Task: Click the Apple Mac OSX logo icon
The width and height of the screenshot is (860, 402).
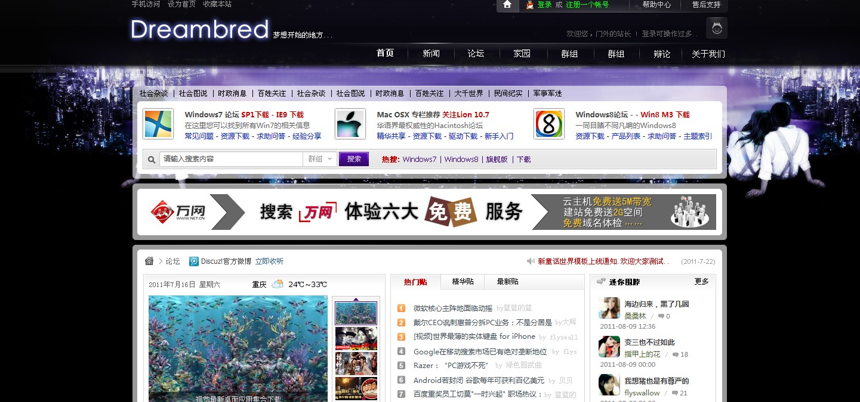Action: tap(350, 124)
